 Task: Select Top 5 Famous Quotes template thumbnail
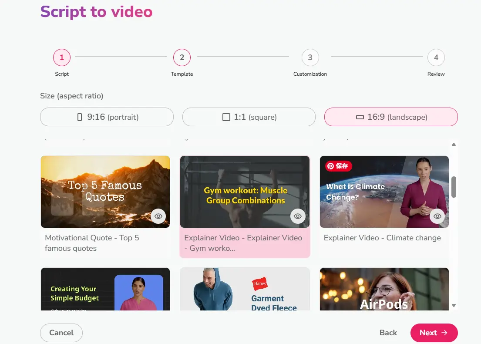coord(105,192)
